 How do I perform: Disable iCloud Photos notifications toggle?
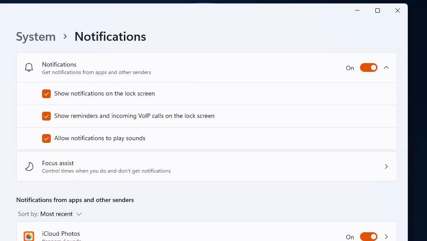pos(368,237)
